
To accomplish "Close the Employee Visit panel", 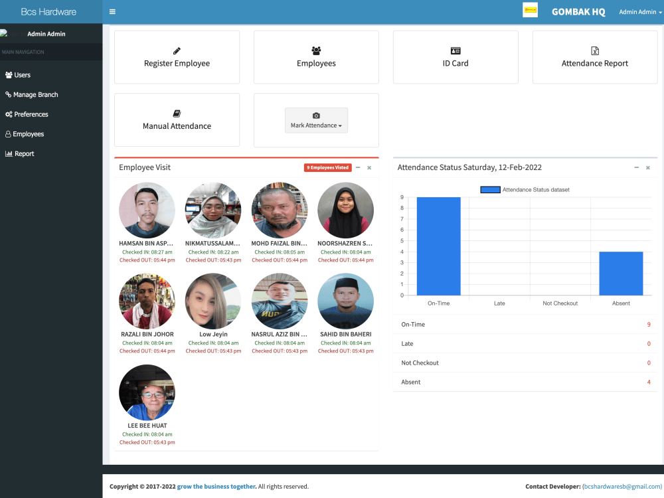I will coord(369,168).
